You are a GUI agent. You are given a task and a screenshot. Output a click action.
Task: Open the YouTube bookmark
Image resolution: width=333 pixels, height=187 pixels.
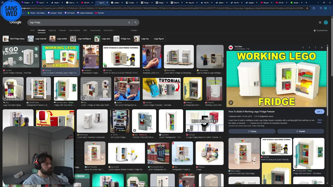pos(99,13)
